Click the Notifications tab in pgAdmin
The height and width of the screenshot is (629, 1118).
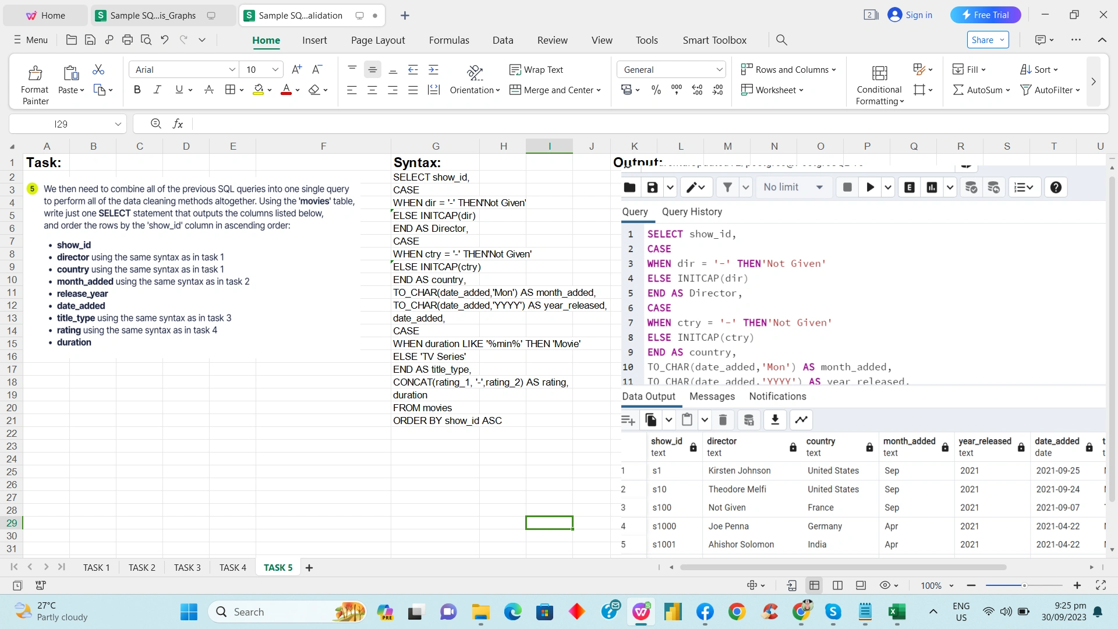click(777, 396)
